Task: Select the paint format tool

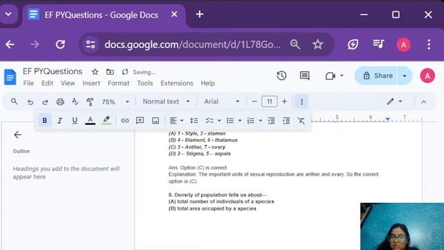Action: pyautogui.click(x=89, y=102)
